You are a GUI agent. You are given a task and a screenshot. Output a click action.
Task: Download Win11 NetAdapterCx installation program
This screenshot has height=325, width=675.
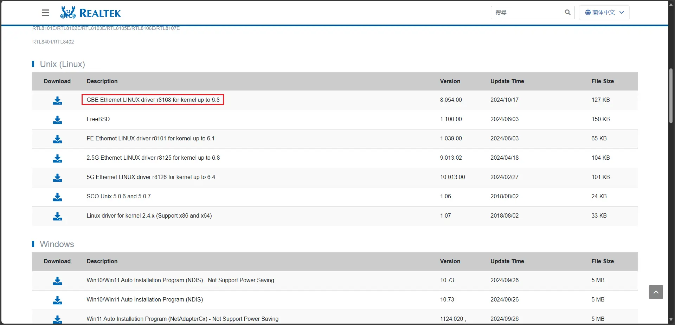point(57,319)
